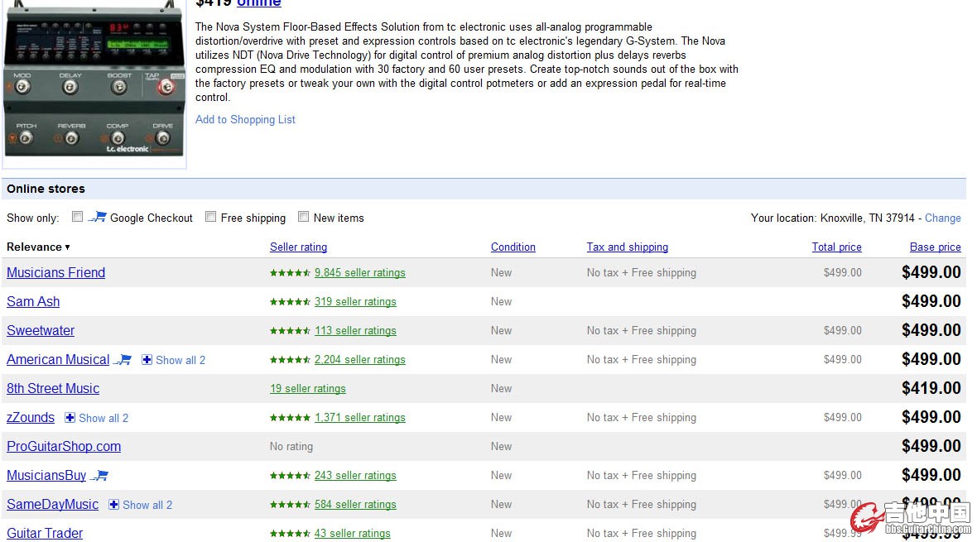Open the Relevance sort dropdown
The width and height of the screenshot is (977, 542).
38,247
